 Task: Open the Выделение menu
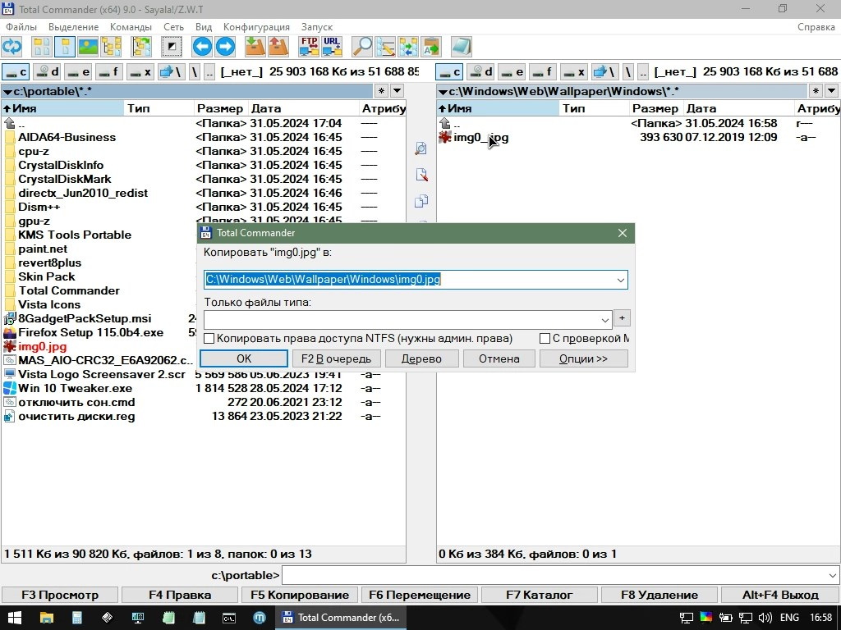(x=73, y=27)
